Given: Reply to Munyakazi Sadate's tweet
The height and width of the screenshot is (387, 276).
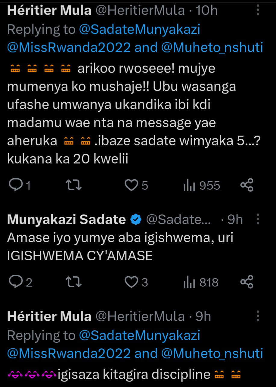Looking at the screenshot, I should (14, 282).
